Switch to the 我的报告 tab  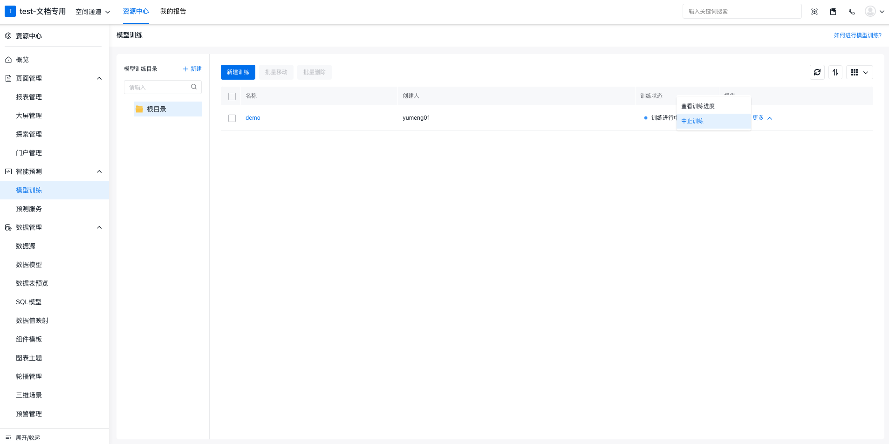click(x=173, y=11)
